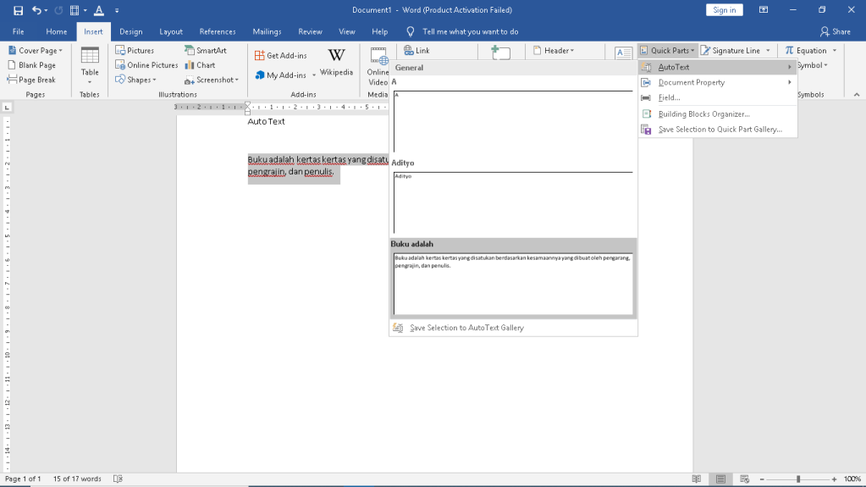This screenshot has width=866, height=487.
Task: Click Save Selection to AutoText Gallery
Action: coord(466,328)
